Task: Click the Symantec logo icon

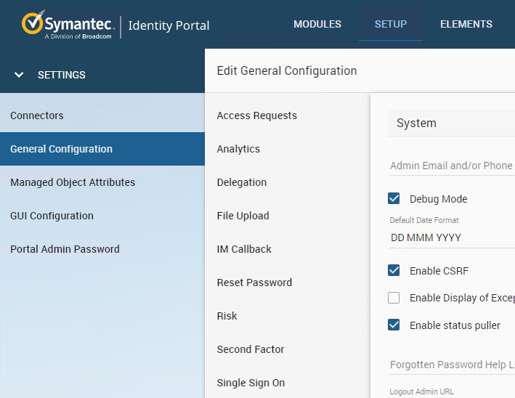Action: (33, 23)
